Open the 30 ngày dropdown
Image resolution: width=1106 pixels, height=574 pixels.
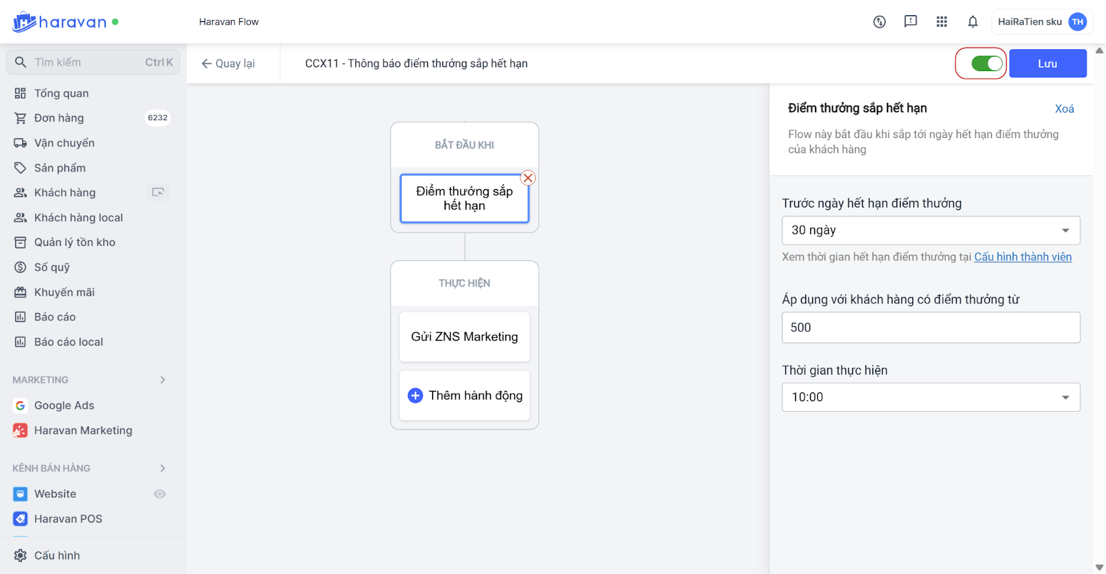pos(930,231)
